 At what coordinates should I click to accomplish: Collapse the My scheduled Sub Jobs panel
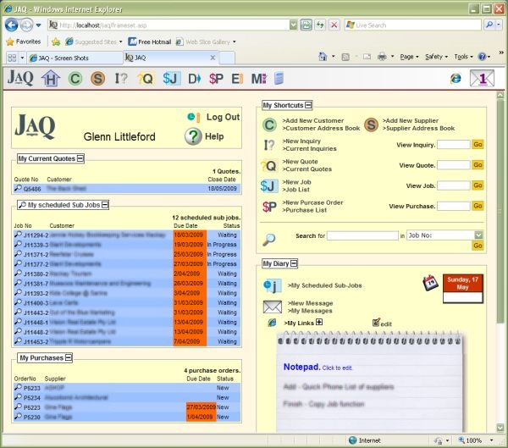pos(105,205)
